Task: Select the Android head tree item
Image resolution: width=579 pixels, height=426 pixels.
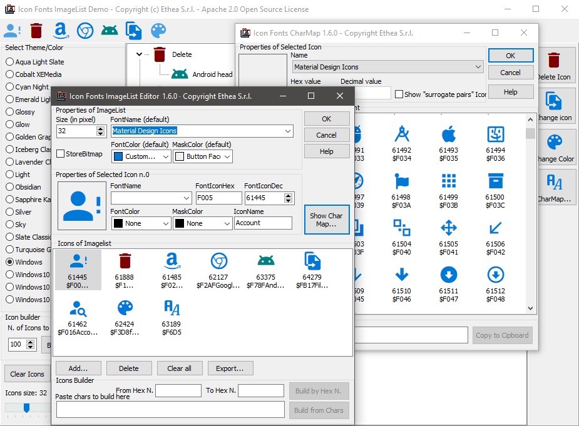Action: point(212,74)
